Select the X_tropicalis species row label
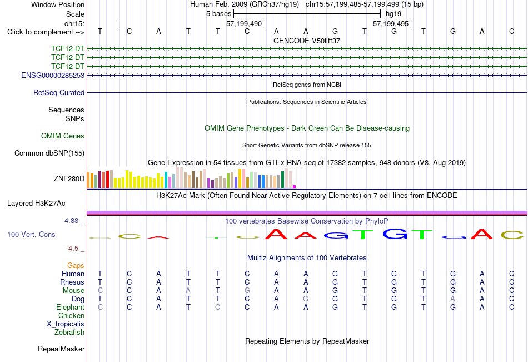The image size is (528, 362). click(66, 324)
